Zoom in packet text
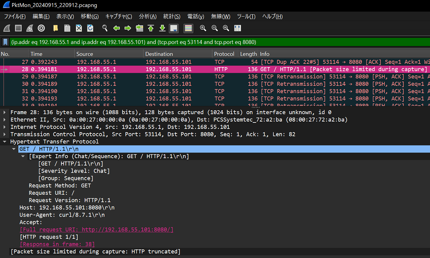This screenshot has height=258, width=430. pyautogui.click(x=203, y=28)
